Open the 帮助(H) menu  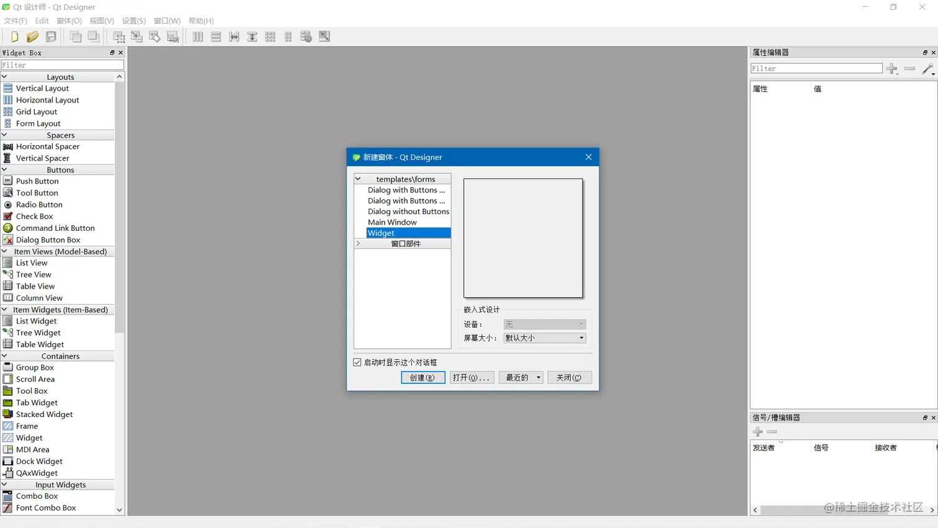pyautogui.click(x=201, y=20)
